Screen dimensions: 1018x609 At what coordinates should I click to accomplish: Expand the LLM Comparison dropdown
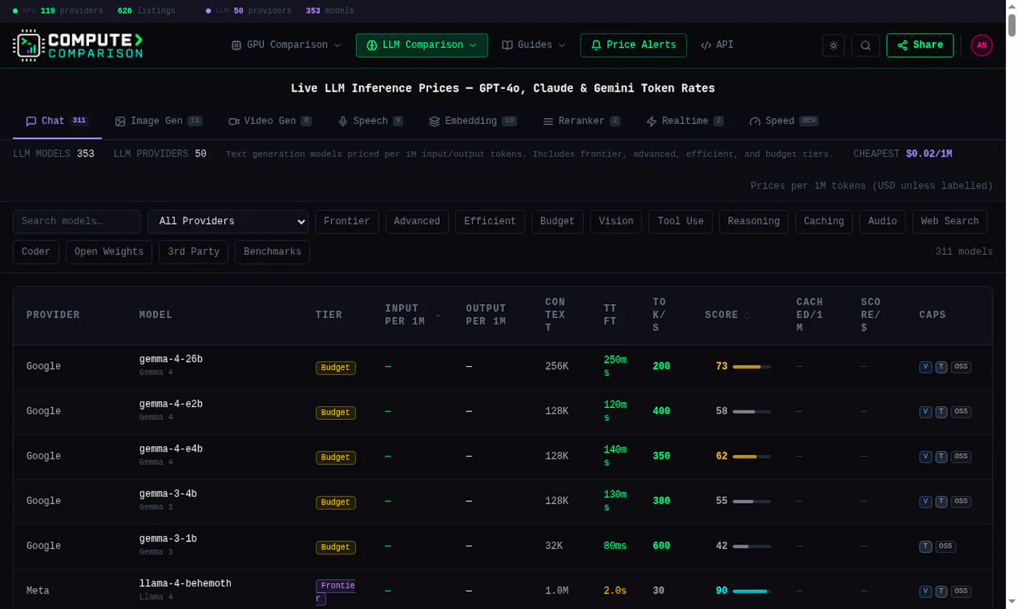click(422, 45)
